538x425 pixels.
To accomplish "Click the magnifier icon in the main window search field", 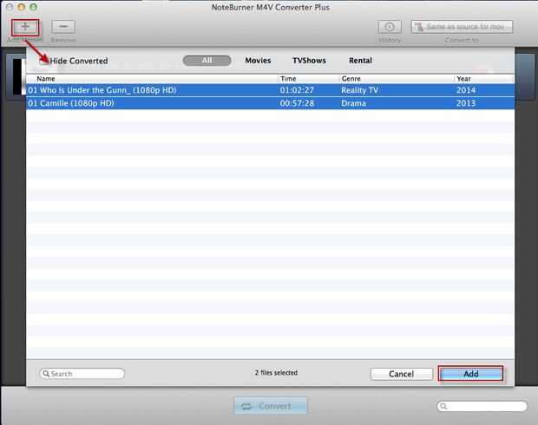I will 443,406.
